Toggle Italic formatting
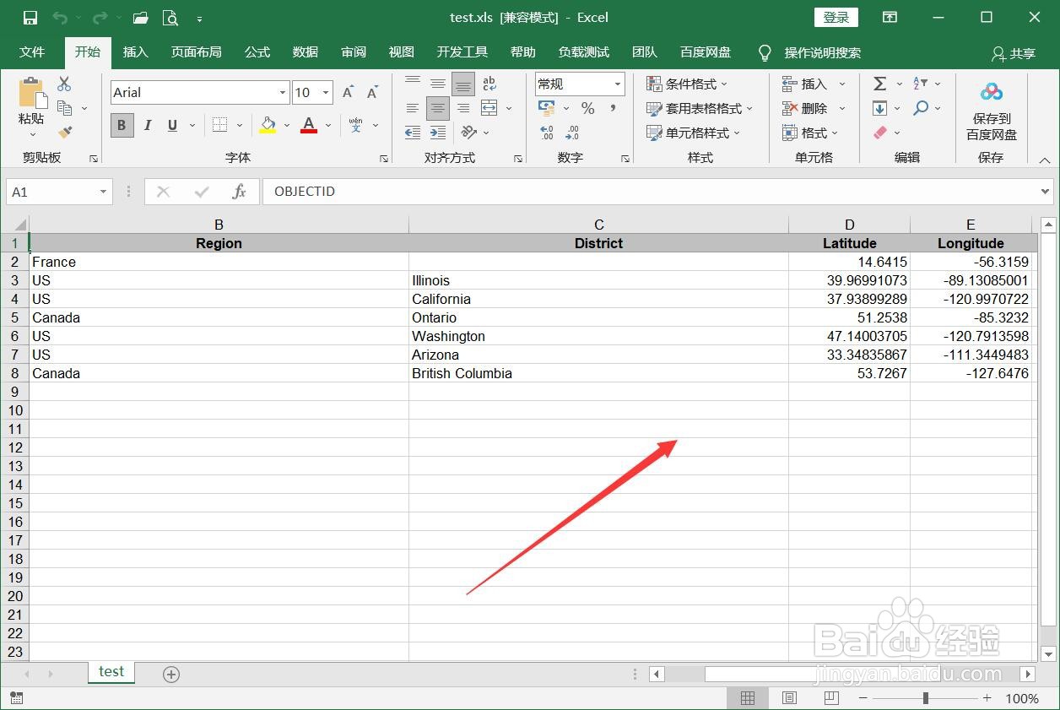Viewport: 1060px width, 710px height. (148, 125)
